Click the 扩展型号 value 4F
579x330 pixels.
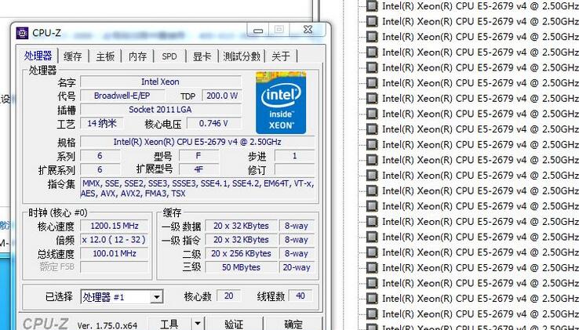pos(198,170)
